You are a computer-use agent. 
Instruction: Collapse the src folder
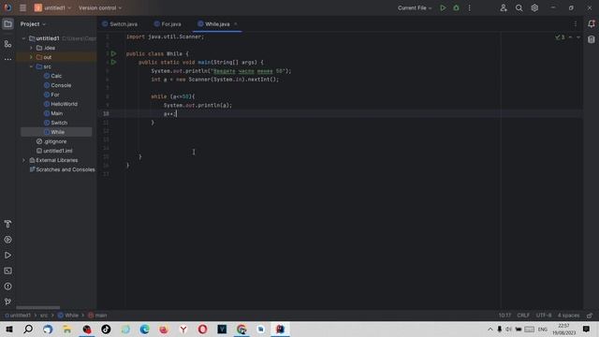click(x=31, y=66)
